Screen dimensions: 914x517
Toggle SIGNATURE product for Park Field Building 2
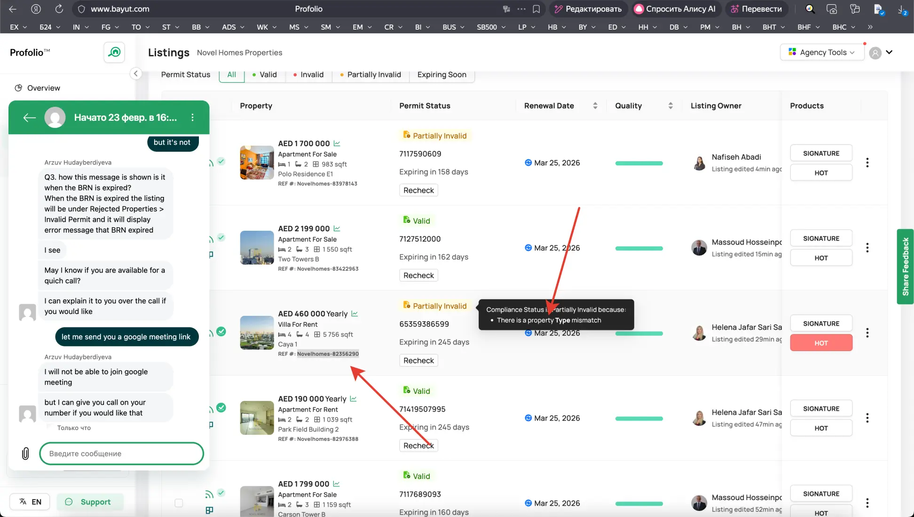821,408
